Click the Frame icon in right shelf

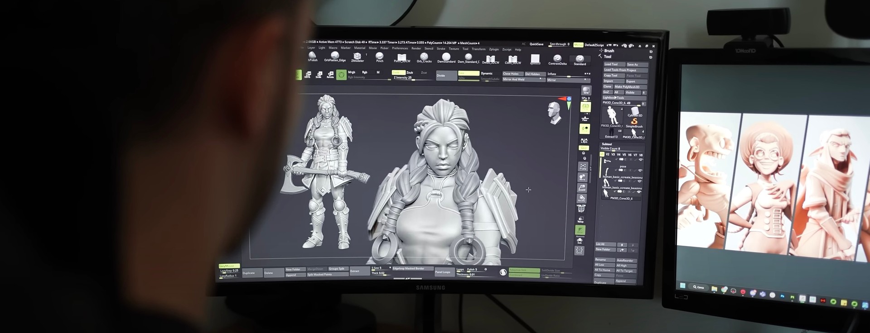tap(583, 166)
